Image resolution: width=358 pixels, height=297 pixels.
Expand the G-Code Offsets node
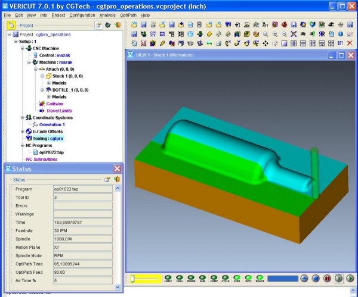(23, 132)
